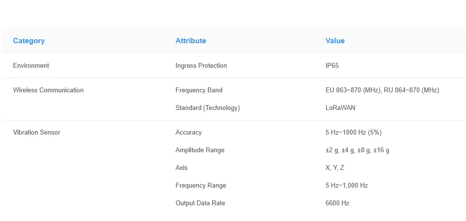
Task: Click the Value column header
Action: coord(335,41)
